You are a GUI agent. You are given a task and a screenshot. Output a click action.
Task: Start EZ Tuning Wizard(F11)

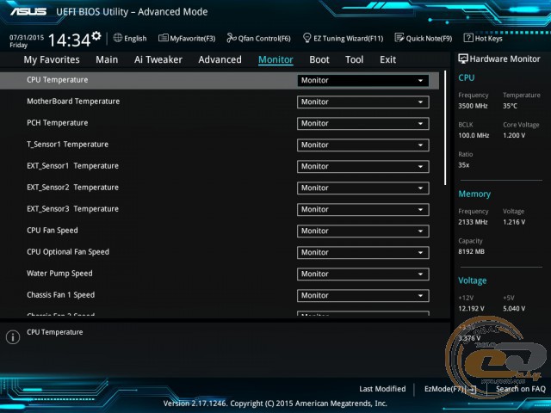[x=343, y=38]
